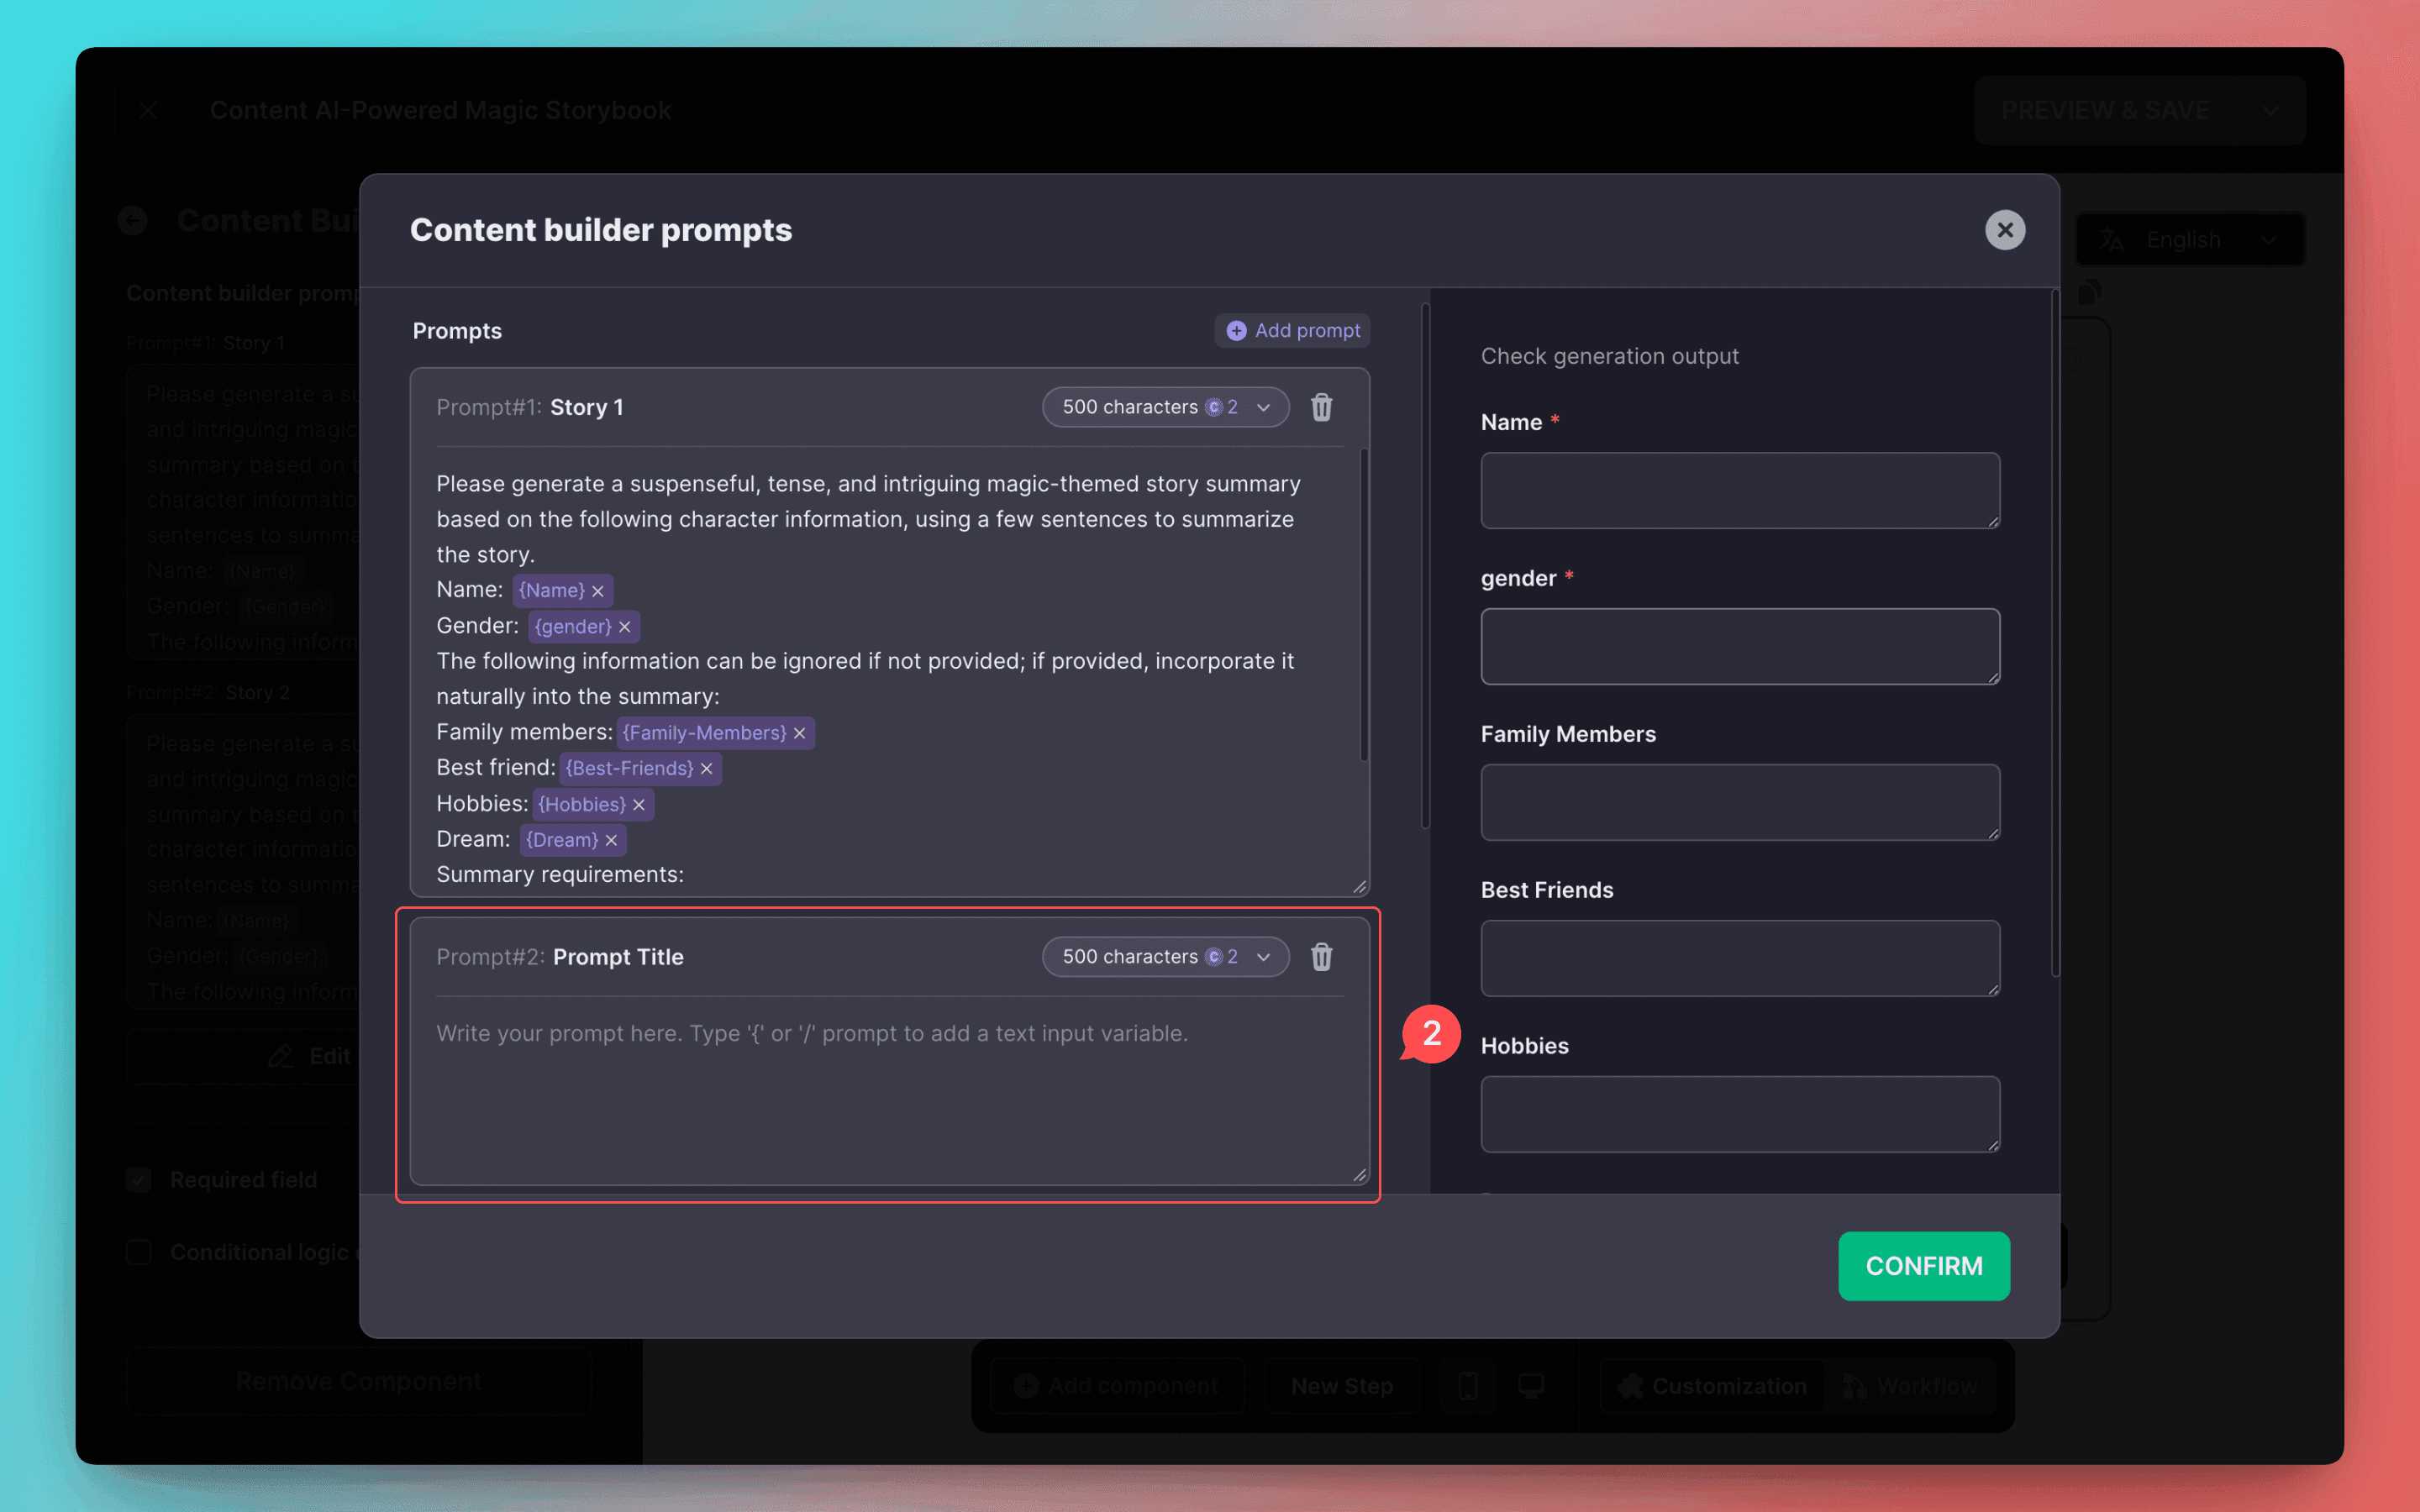
Task: Delete Prompt#2 using its trash icon
Action: pyautogui.click(x=1321, y=957)
